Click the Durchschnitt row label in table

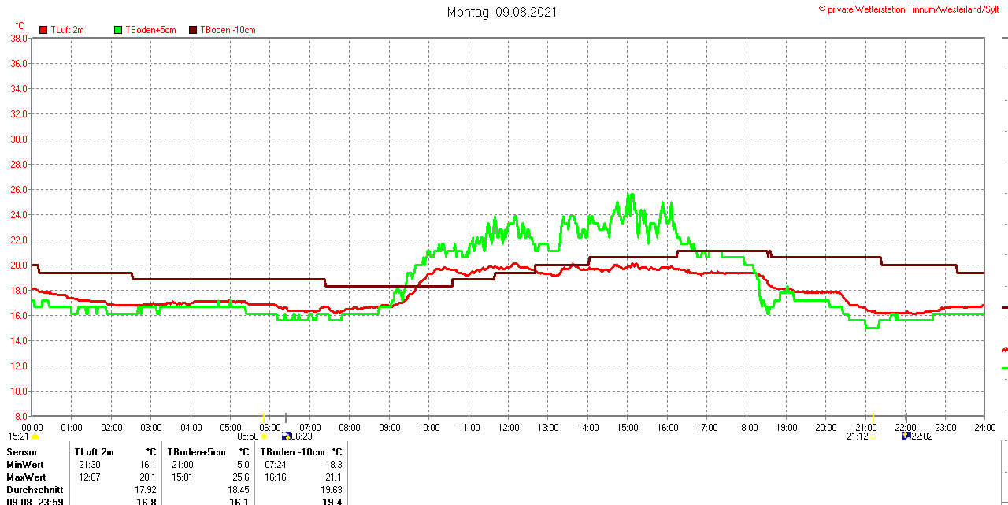tap(35, 490)
